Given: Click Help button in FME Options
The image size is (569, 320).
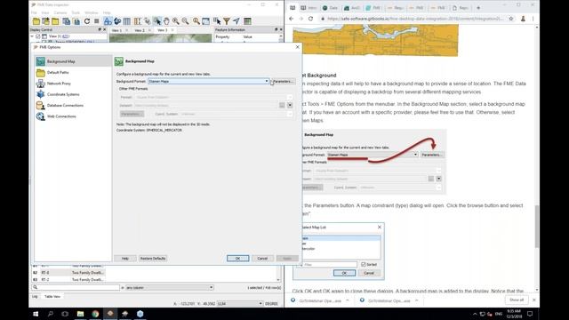Looking at the screenshot, I should point(125,259).
